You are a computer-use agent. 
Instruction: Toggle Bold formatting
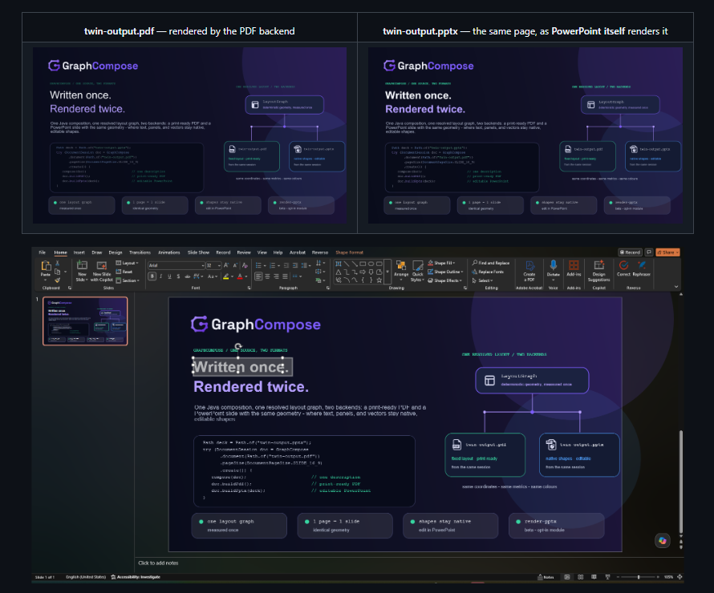152,276
